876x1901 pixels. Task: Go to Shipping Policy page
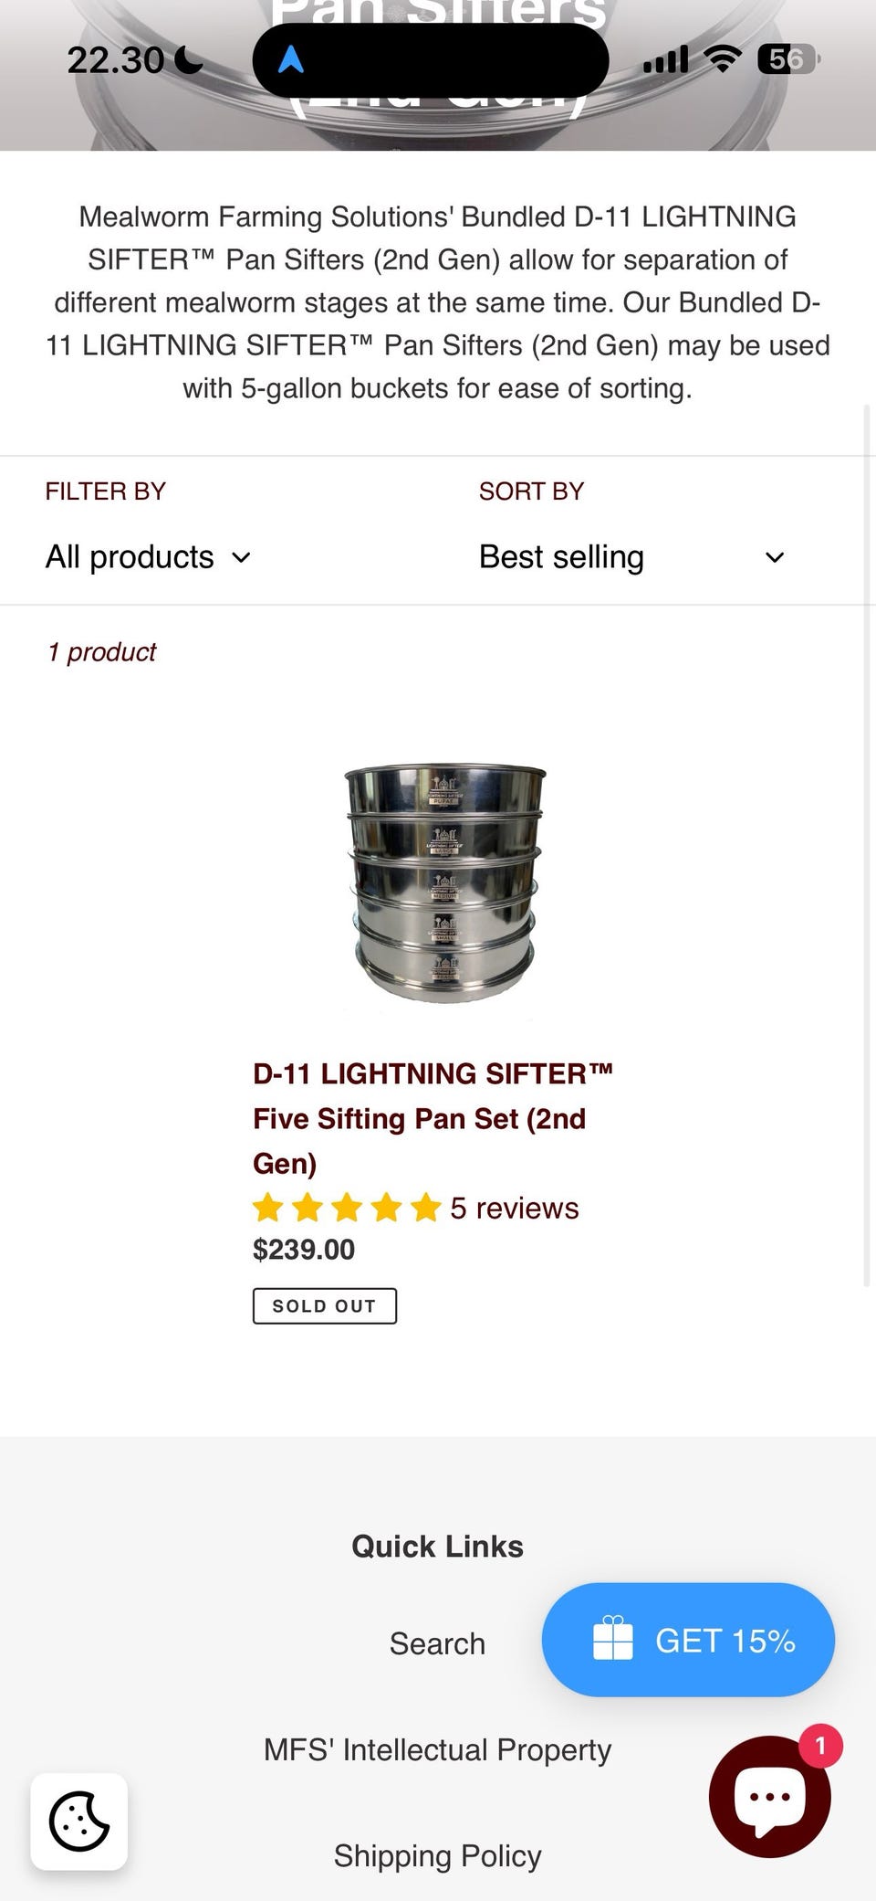pyautogui.click(x=437, y=1855)
